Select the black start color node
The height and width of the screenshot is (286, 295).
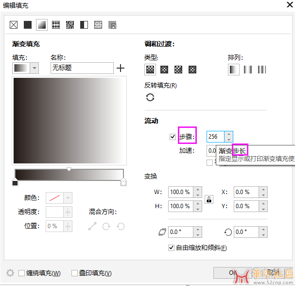15,182
